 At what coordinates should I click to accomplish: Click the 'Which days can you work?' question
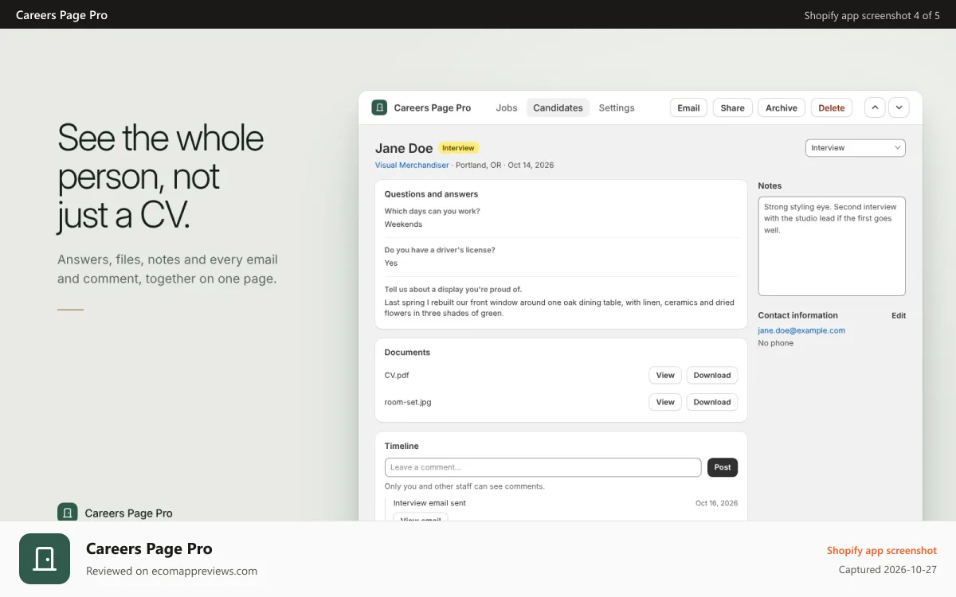point(432,211)
